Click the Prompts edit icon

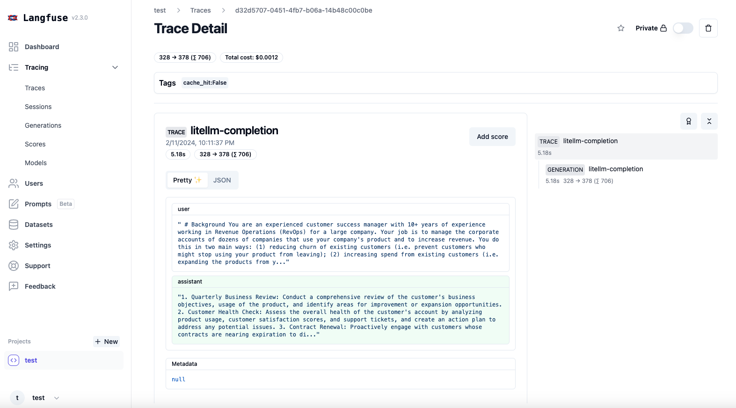coord(14,204)
